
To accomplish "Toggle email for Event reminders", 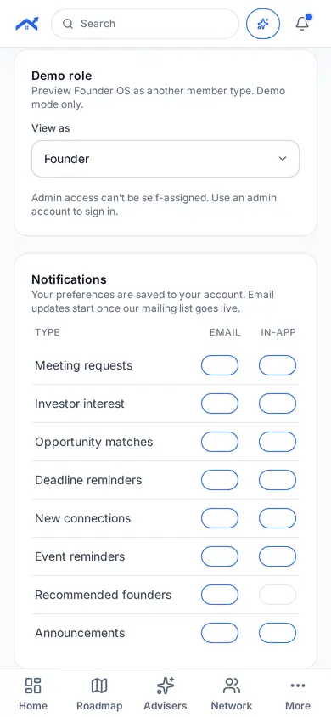I will click(x=220, y=556).
